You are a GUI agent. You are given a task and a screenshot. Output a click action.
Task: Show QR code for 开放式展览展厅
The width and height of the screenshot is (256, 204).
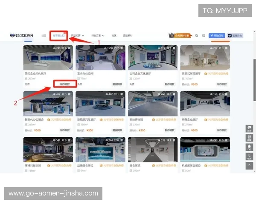pos(226,48)
